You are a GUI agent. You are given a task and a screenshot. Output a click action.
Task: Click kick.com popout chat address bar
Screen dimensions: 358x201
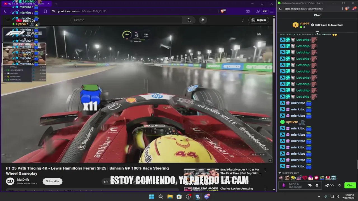pos(303,9)
